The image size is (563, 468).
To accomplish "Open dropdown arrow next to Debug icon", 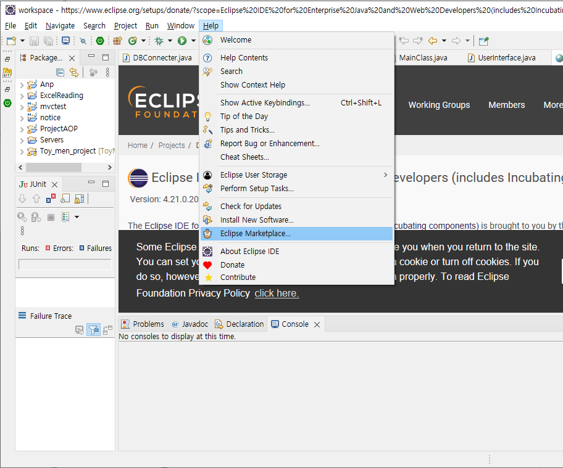I will (x=170, y=41).
